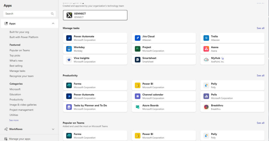Screen dimensions: 269x141
Task: Open Built for your org
Action: coord(19,32)
